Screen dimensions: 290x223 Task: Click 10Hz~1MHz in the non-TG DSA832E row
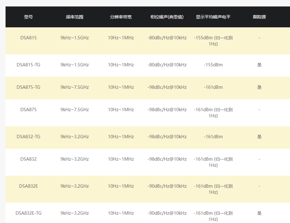[x=121, y=186]
